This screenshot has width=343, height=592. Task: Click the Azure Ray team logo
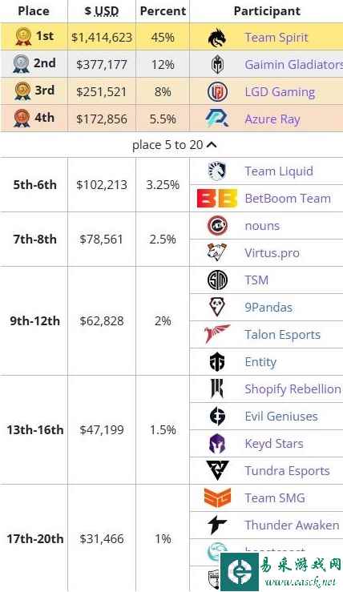(x=217, y=119)
